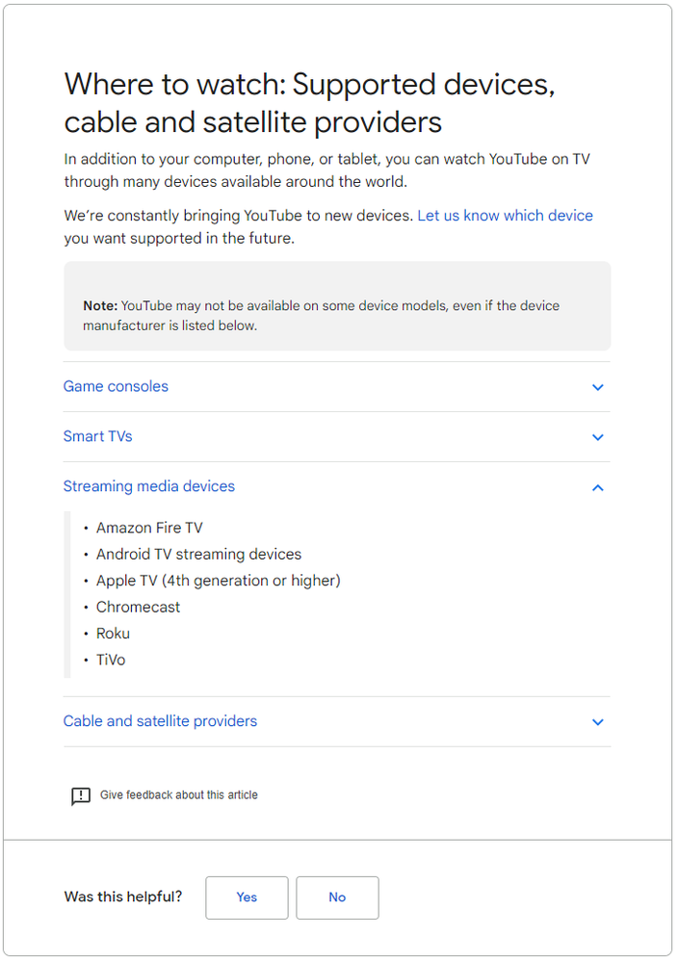The height and width of the screenshot is (962, 678).
Task: Click the Cable and satellite providers chevron
Action: point(597,722)
